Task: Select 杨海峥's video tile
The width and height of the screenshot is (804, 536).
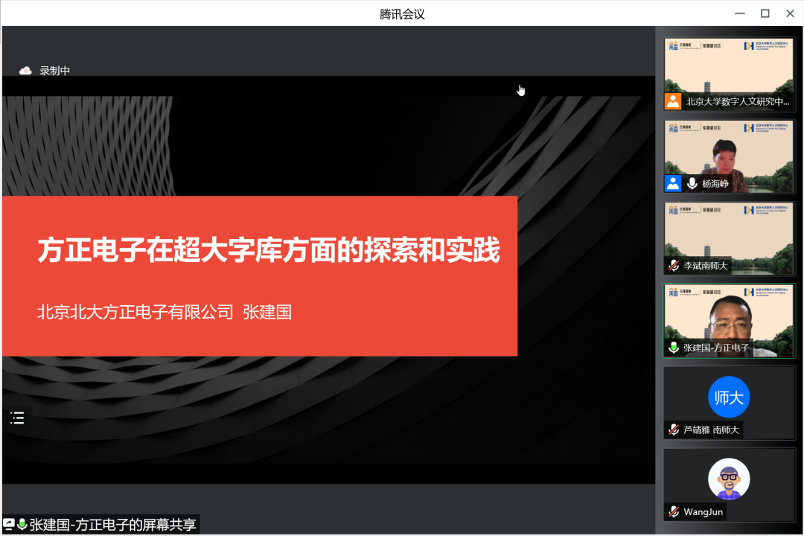Action: [x=729, y=156]
